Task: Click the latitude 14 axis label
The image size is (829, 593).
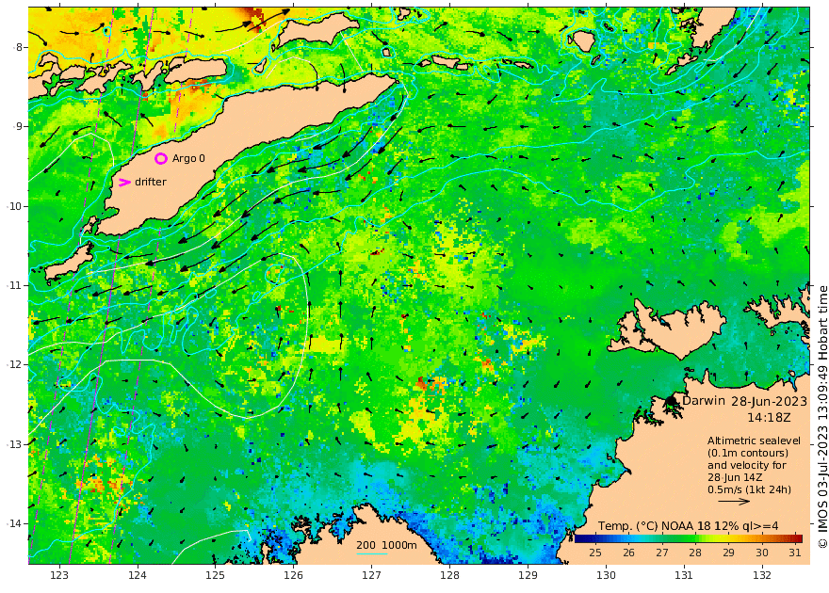Action: (15, 523)
